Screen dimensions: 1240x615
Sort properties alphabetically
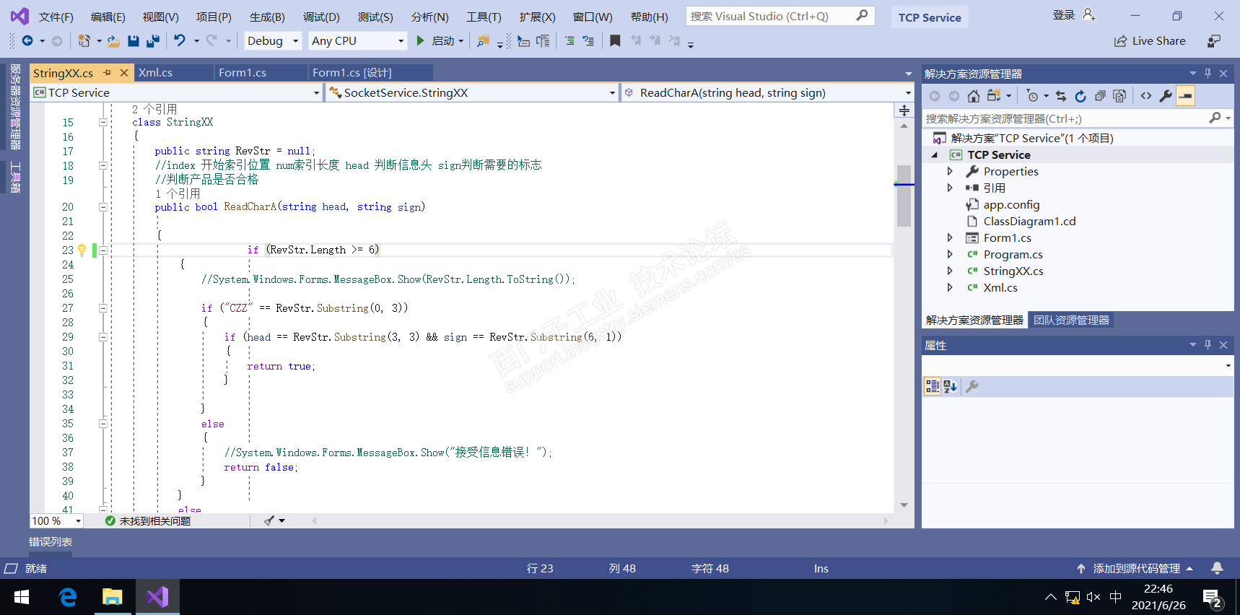[x=951, y=387]
